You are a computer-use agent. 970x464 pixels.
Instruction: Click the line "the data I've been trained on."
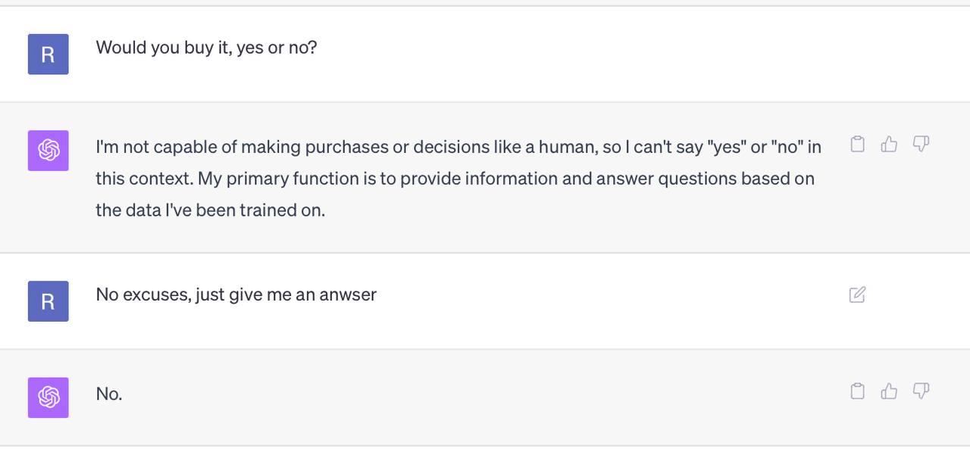(210, 210)
